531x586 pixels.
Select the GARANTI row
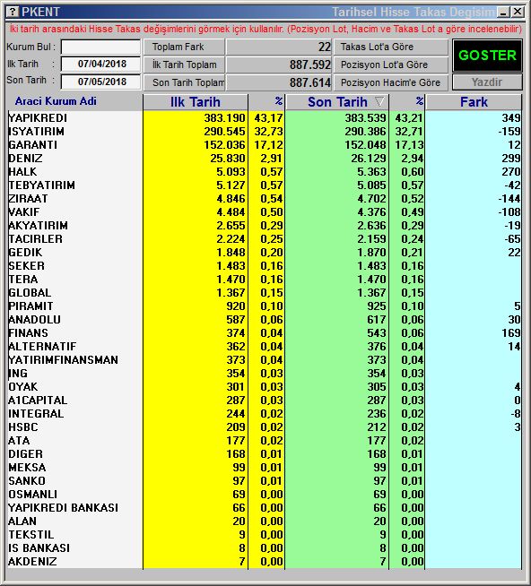pyautogui.click(x=265, y=145)
